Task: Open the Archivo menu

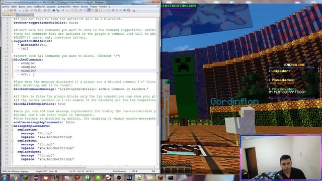Action: tap(6, 7)
